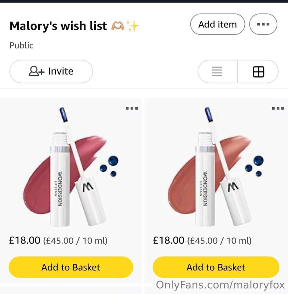
Task: Invite someone to the wish list
Action: click(51, 71)
